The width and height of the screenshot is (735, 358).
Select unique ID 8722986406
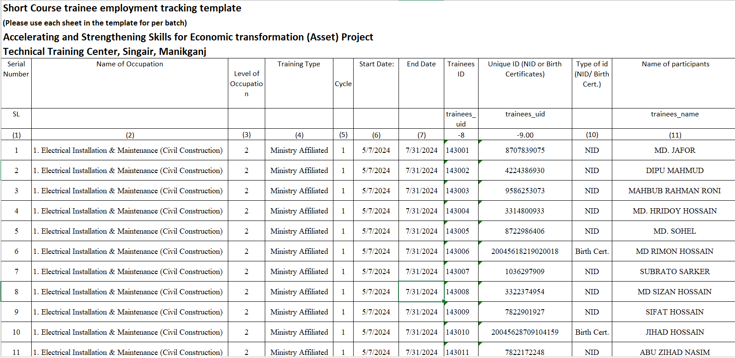point(525,231)
